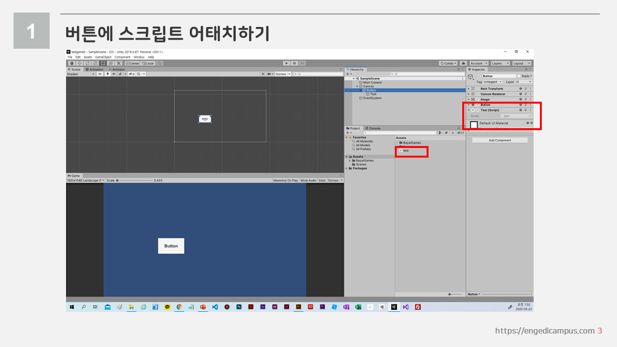The width and height of the screenshot is (617, 347).
Task: Expand the Packages folder
Action: point(347,168)
